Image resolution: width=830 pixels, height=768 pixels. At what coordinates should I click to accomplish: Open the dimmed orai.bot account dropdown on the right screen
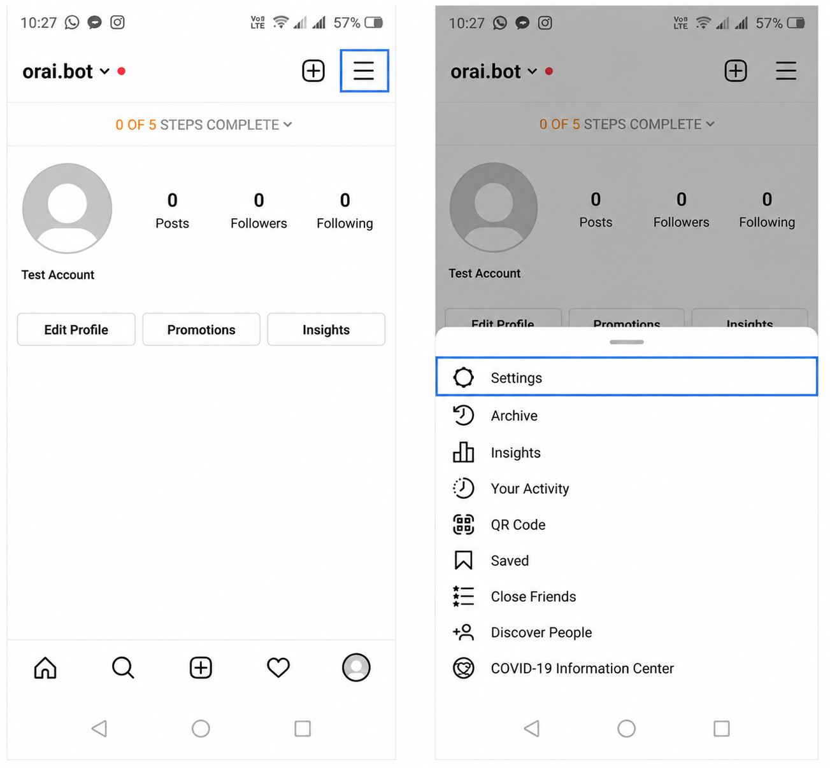click(x=494, y=71)
